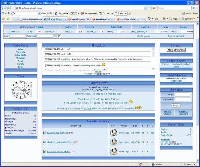The image size is (200, 167).
Task: Click the Traduci translate icon
Action: pos(116,13)
